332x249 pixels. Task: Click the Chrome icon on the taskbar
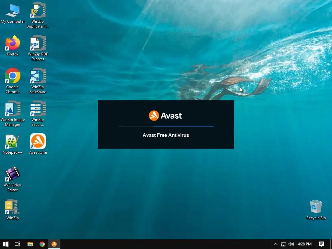point(42,244)
